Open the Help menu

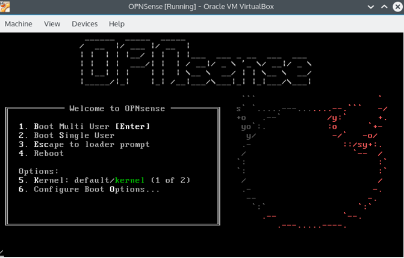tap(117, 24)
